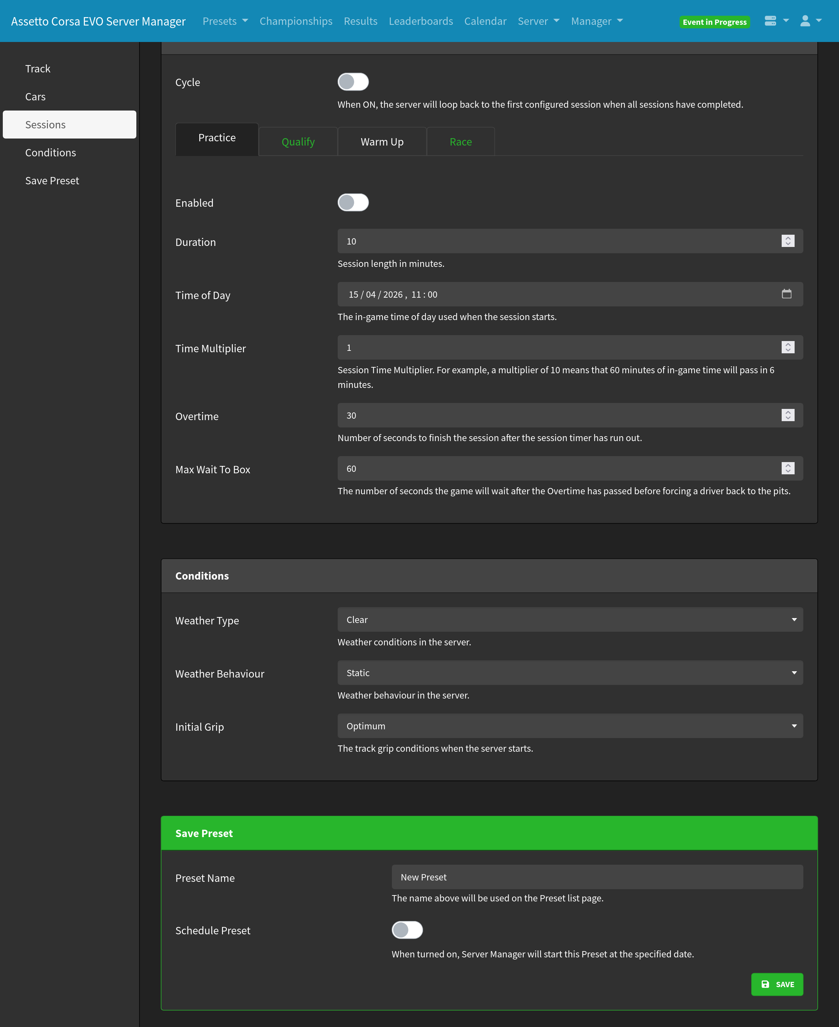Click the Duration stepper arrows
Image resolution: width=839 pixels, height=1027 pixels.
coord(788,241)
